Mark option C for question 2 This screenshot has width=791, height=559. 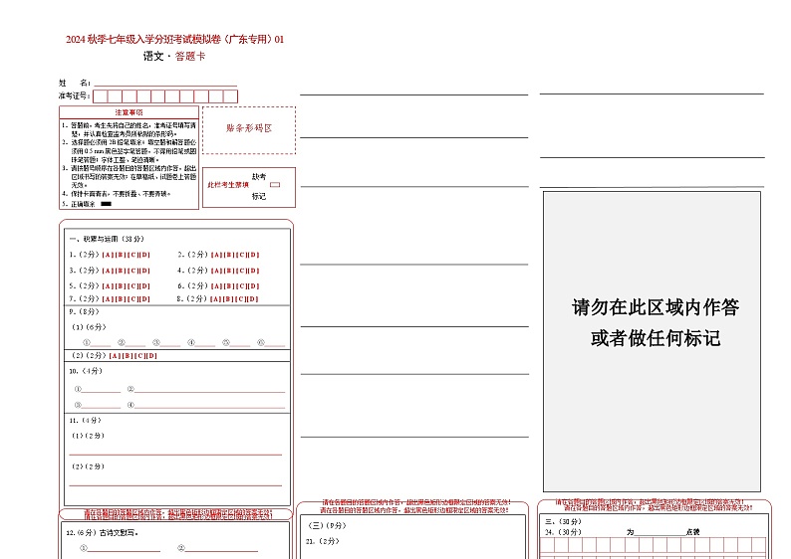point(242,255)
